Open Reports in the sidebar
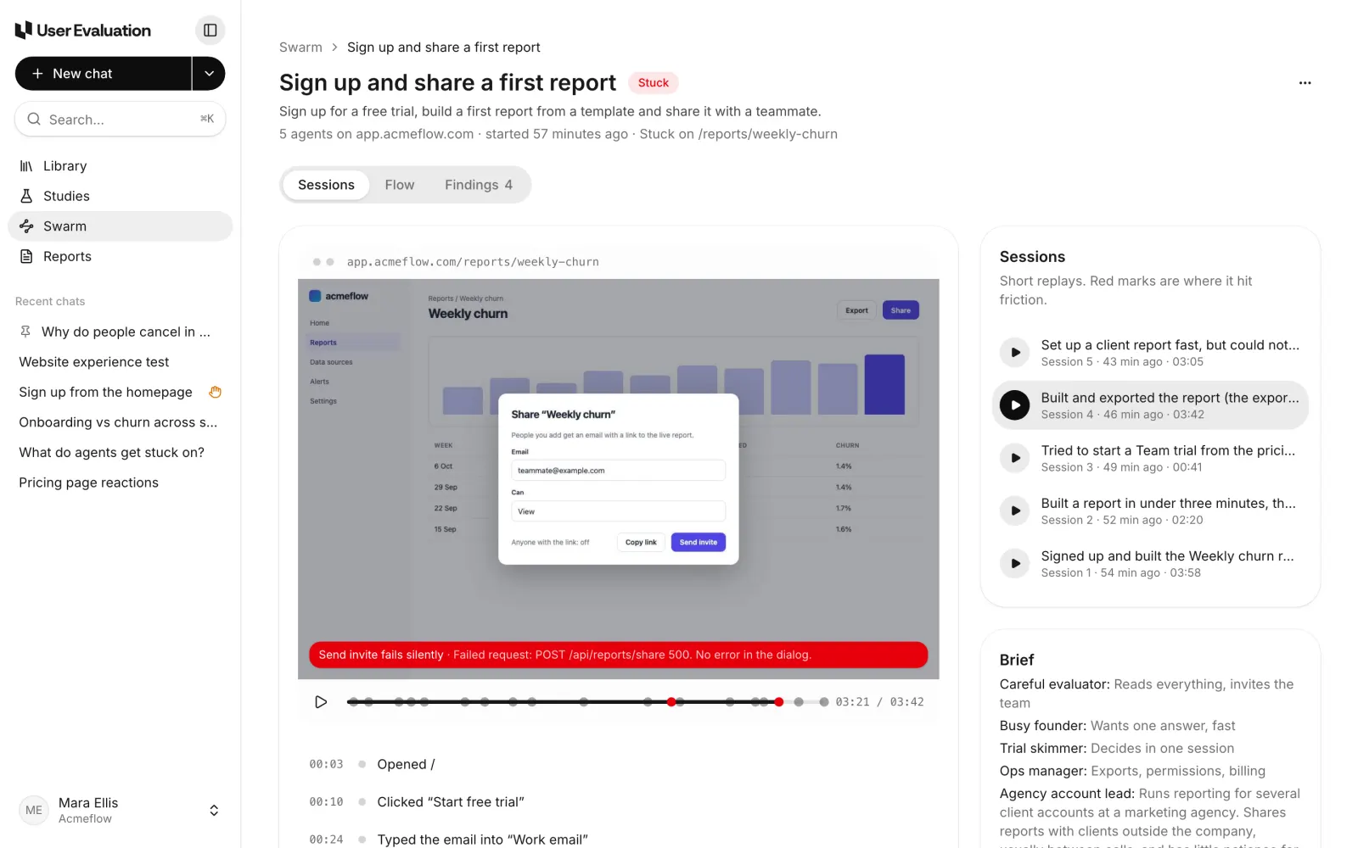 120,256
